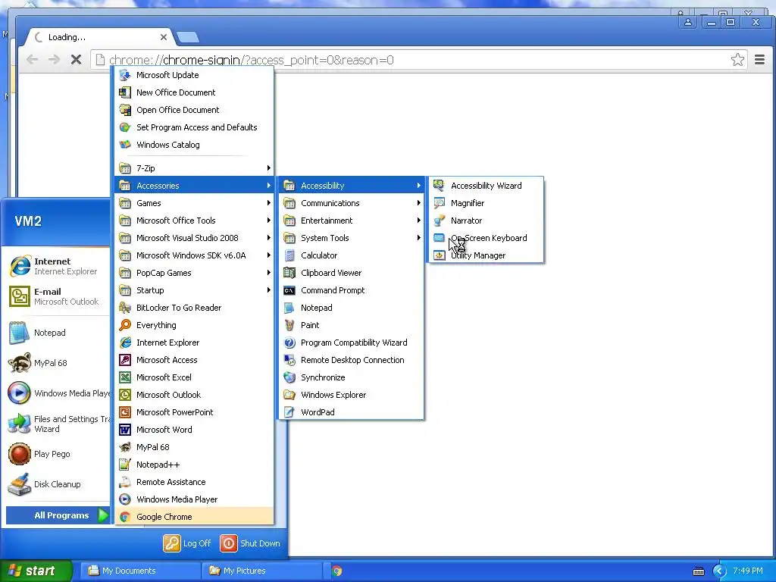776x582 pixels.
Task: Open Set Program Access and Defaults
Action: pos(194,127)
